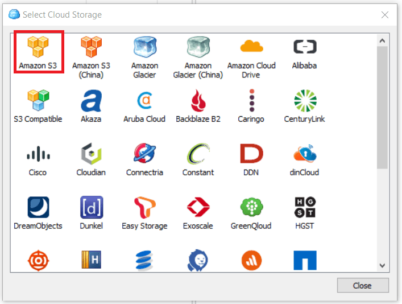Select the orange circle white bars icon
The width and height of the screenshot is (402, 304).
pyautogui.click(x=251, y=260)
